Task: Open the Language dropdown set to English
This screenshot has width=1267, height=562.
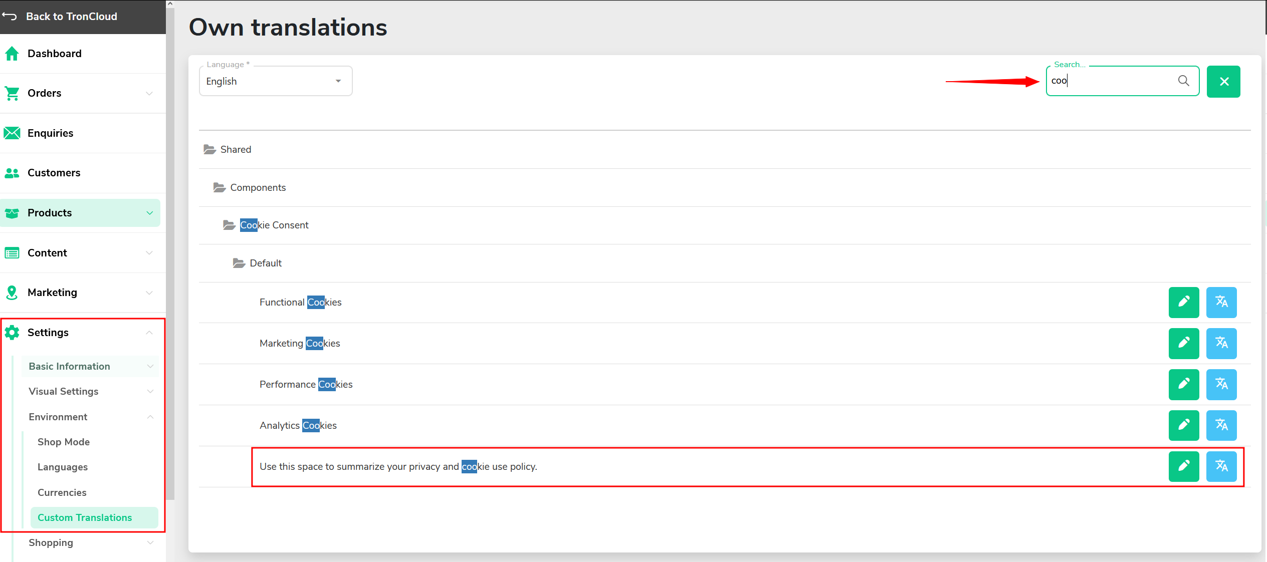Action: tap(276, 81)
